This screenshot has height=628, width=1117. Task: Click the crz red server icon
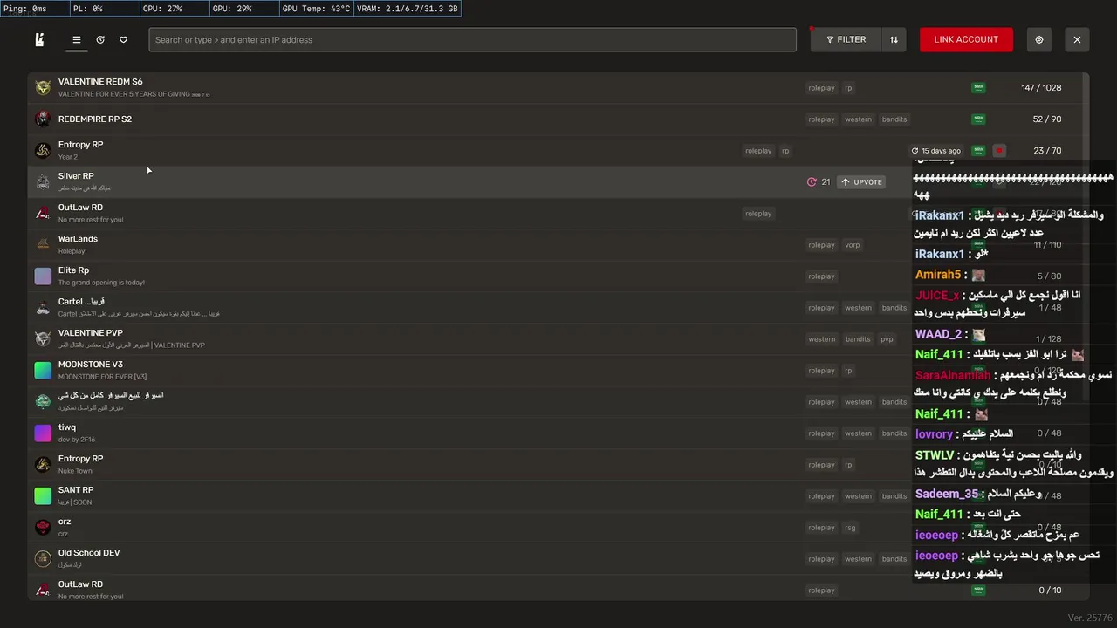pos(43,527)
